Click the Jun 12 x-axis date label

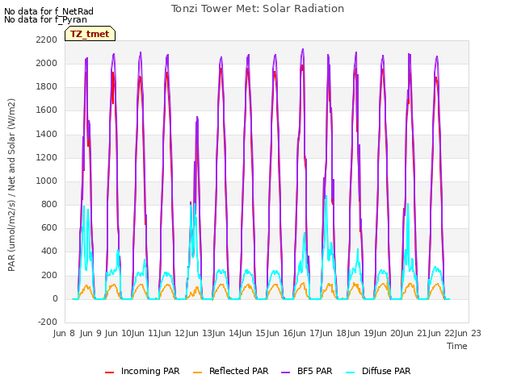pos(171,333)
